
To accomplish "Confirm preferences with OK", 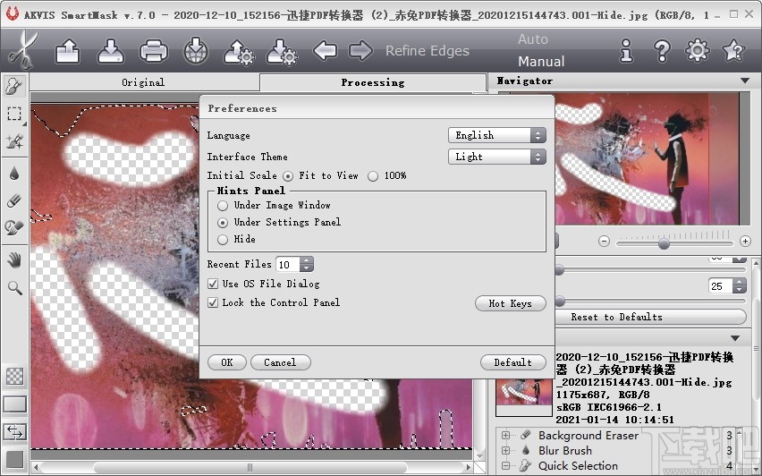I will (x=227, y=362).
